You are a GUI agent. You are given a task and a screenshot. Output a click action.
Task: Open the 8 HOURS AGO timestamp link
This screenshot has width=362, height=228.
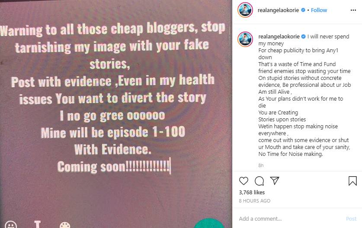(x=255, y=201)
